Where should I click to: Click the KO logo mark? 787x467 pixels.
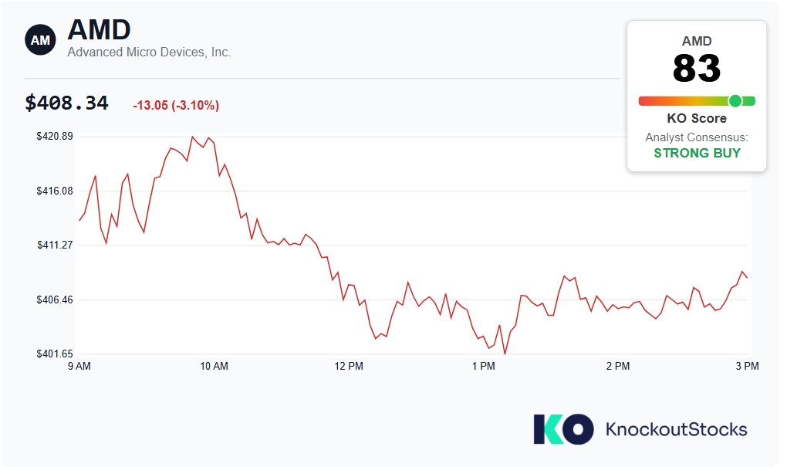pyautogui.click(x=563, y=429)
